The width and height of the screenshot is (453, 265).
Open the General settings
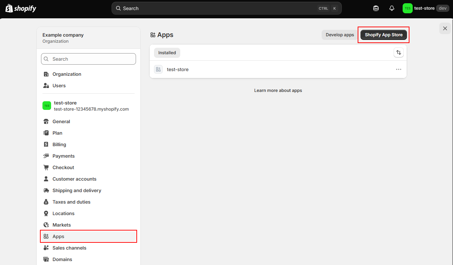(x=89, y=121)
